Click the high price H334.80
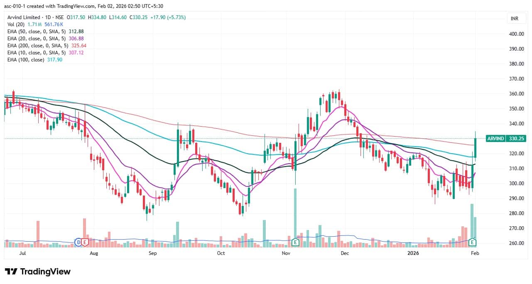Screen dimensions: 532x284 click(98, 17)
